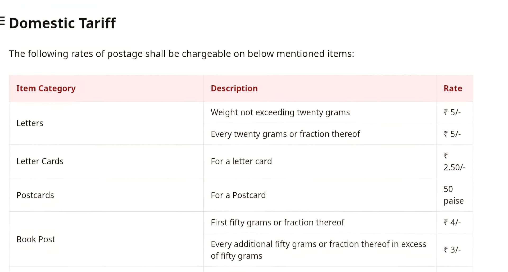This screenshot has width=508, height=272.
Task: Select the Description column header
Action: tap(234, 88)
